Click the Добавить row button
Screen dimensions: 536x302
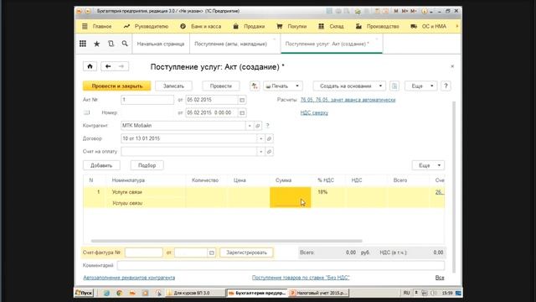click(x=101, y=165)
